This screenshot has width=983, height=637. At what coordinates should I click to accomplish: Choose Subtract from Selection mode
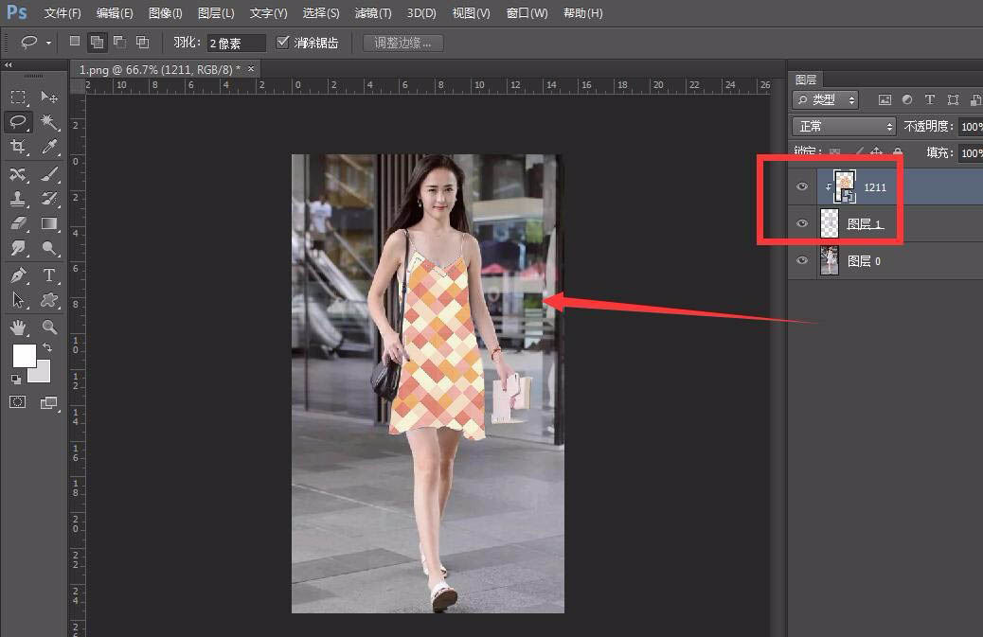tap(119, 42)
